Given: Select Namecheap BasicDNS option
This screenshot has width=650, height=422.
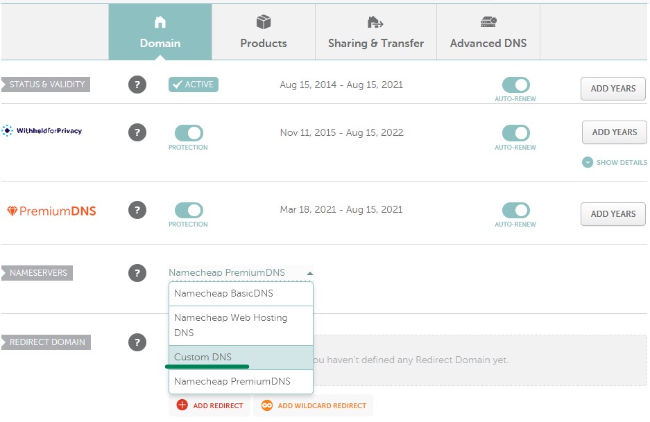Looking at the screenshot, I should [x=241, y=294].
